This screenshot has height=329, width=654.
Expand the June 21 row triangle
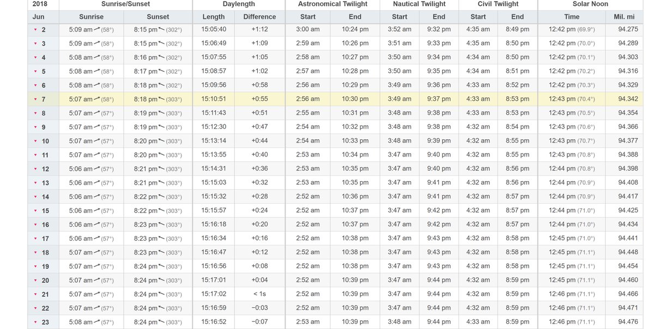(35, 295)
